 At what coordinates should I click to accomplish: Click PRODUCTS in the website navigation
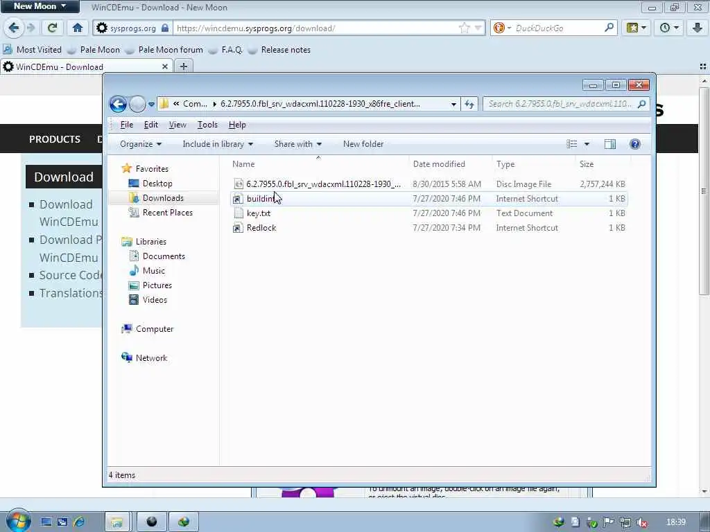[x=55, y=139]
